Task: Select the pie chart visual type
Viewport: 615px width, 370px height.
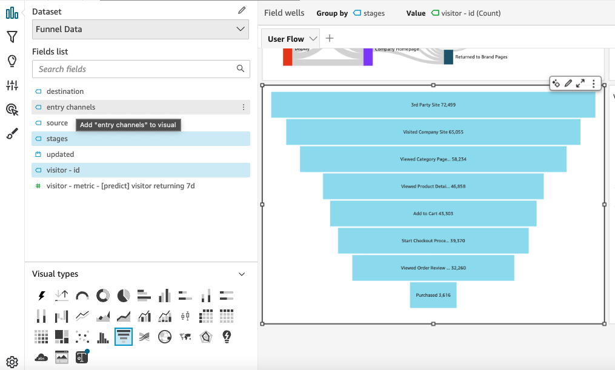Action: pyautogui.click(x=123, y=296)
